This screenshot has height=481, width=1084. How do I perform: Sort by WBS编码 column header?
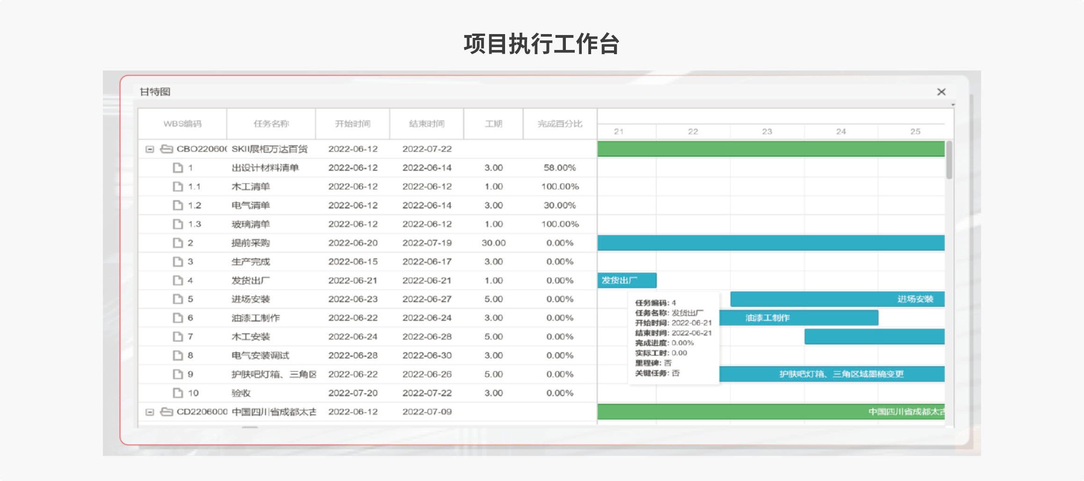pyautogui.click(x=182, y=124)
